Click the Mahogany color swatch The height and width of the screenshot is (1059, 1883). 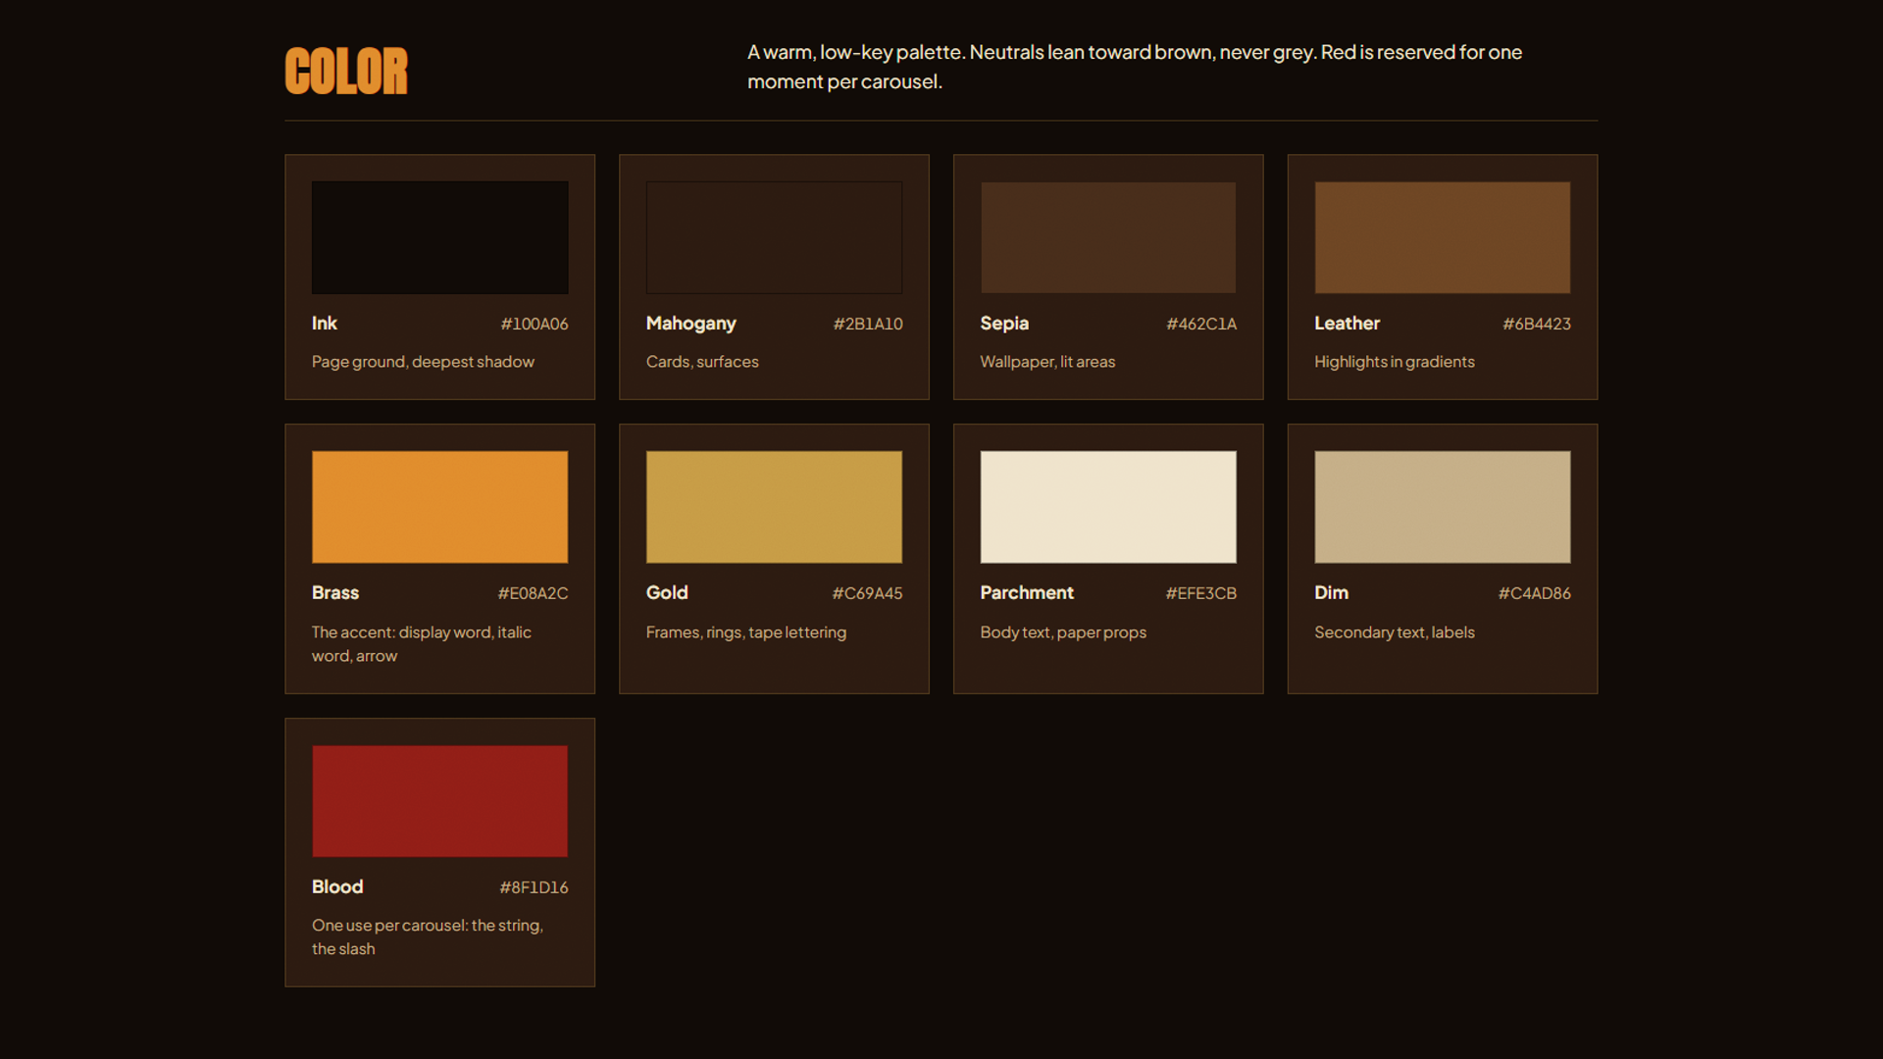[774, 237]
